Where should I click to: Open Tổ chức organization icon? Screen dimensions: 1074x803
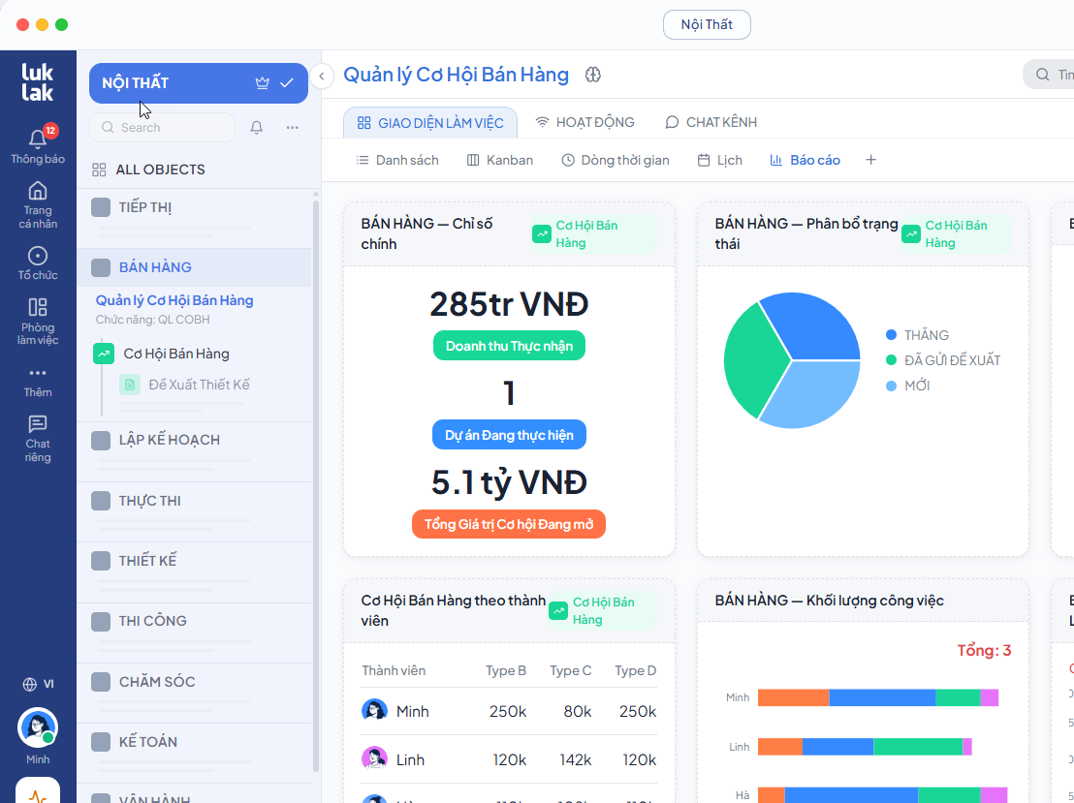[38, 256]
